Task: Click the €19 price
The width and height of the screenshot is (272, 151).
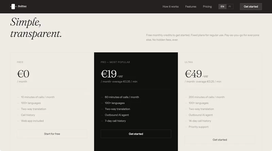Action: tap(108, 74)
